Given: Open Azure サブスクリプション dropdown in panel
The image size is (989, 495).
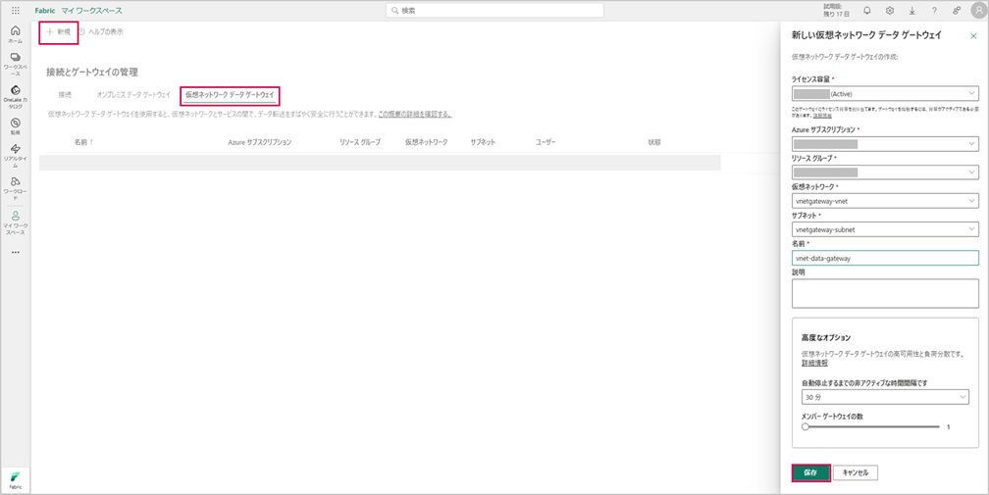Looking at the screenshot, I should pyautogui.click(x=885, y=143).
